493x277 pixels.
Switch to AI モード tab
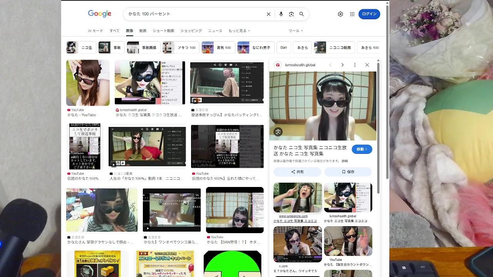(96, 31)
